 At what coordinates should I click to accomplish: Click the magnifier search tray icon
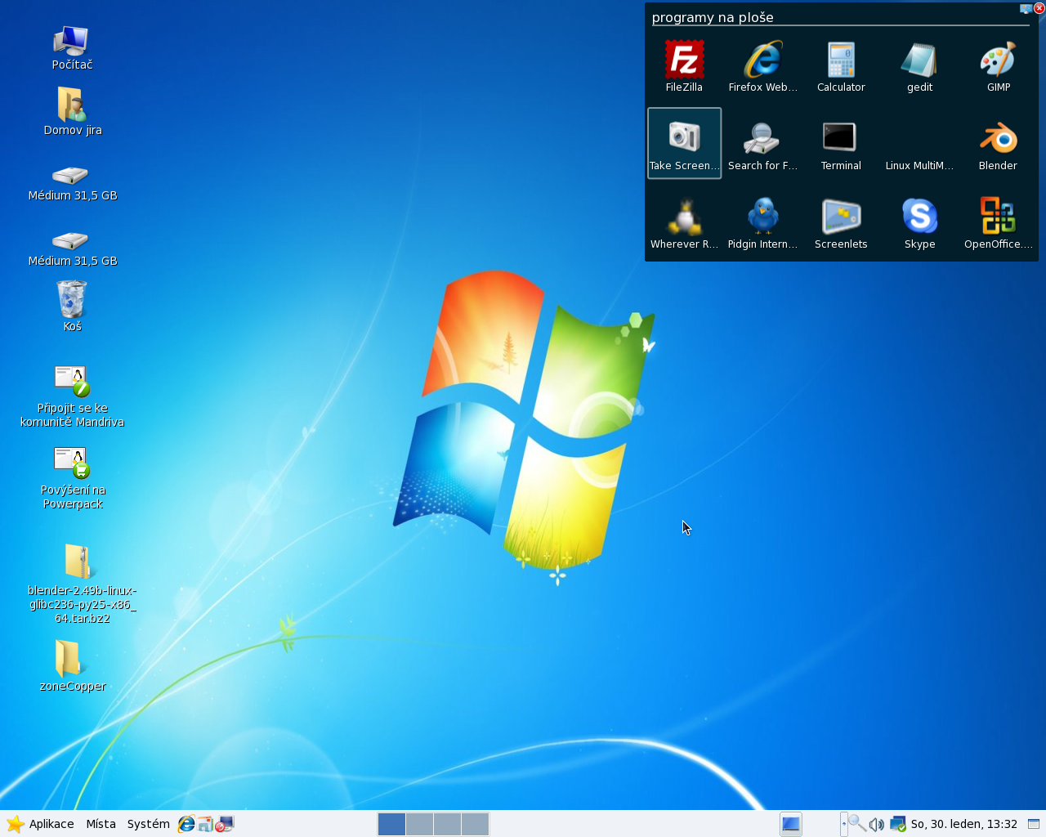coord(856,824)
